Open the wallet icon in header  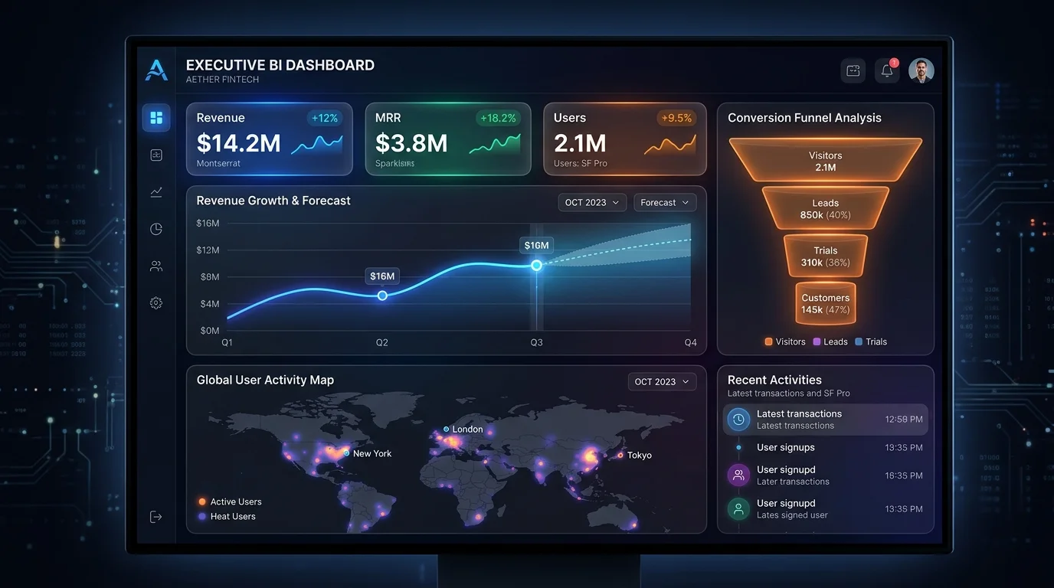[x=853, y=70]
